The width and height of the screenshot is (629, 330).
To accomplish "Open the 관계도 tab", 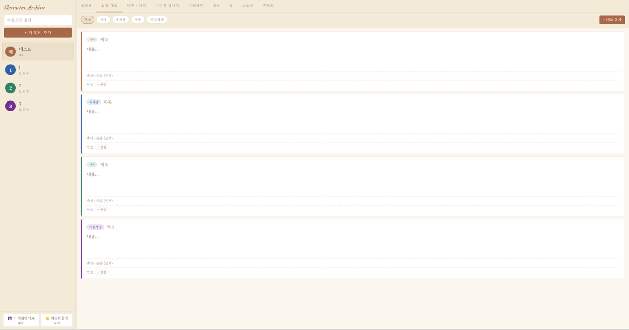I will point(268,6).
